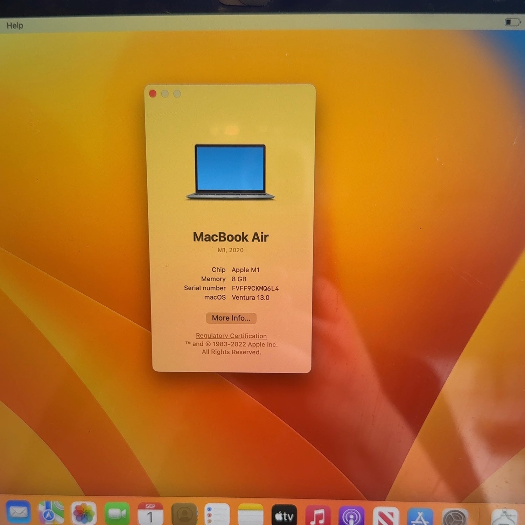Click the "Serial number" label
525x525 pixels.
[205, 288]
